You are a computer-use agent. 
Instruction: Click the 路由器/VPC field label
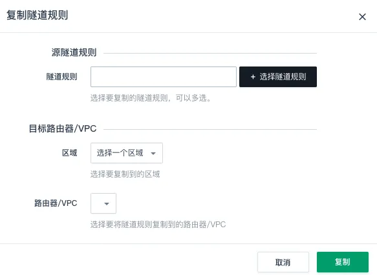56,203
